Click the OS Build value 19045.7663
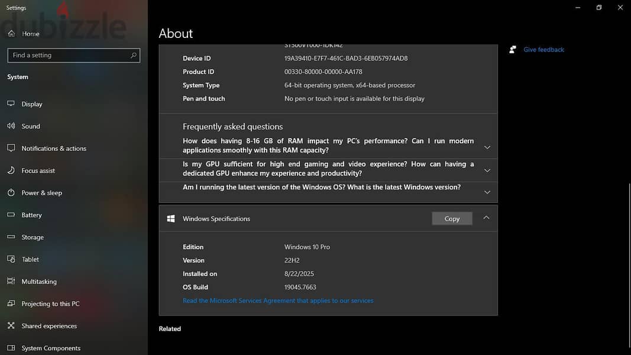 click(300, 287)
